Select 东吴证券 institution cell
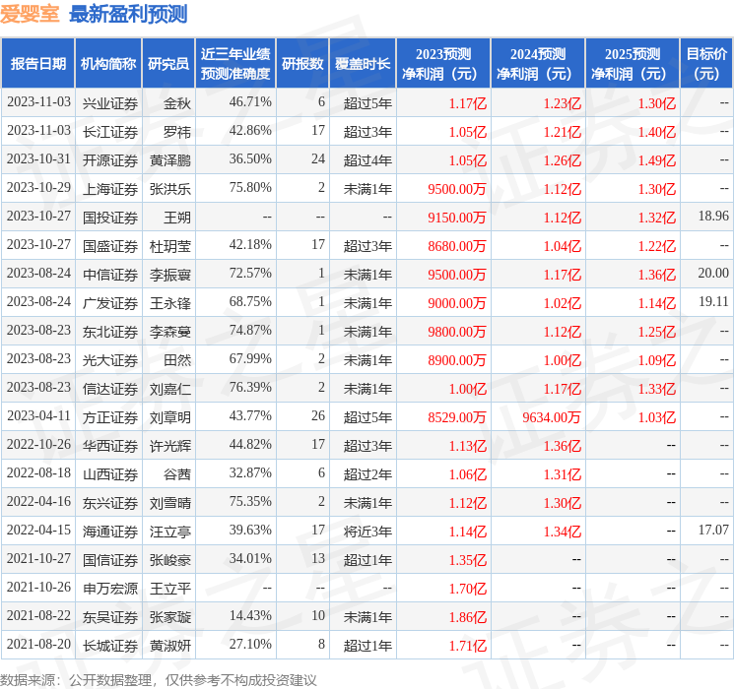Image resolution: width=734 pixels, height=689 pixels. coord(110,617)
